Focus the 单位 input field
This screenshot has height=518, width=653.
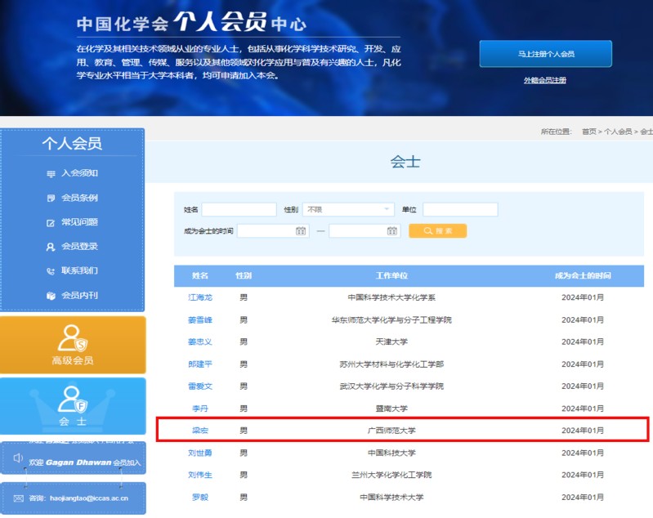pos(460,209)
